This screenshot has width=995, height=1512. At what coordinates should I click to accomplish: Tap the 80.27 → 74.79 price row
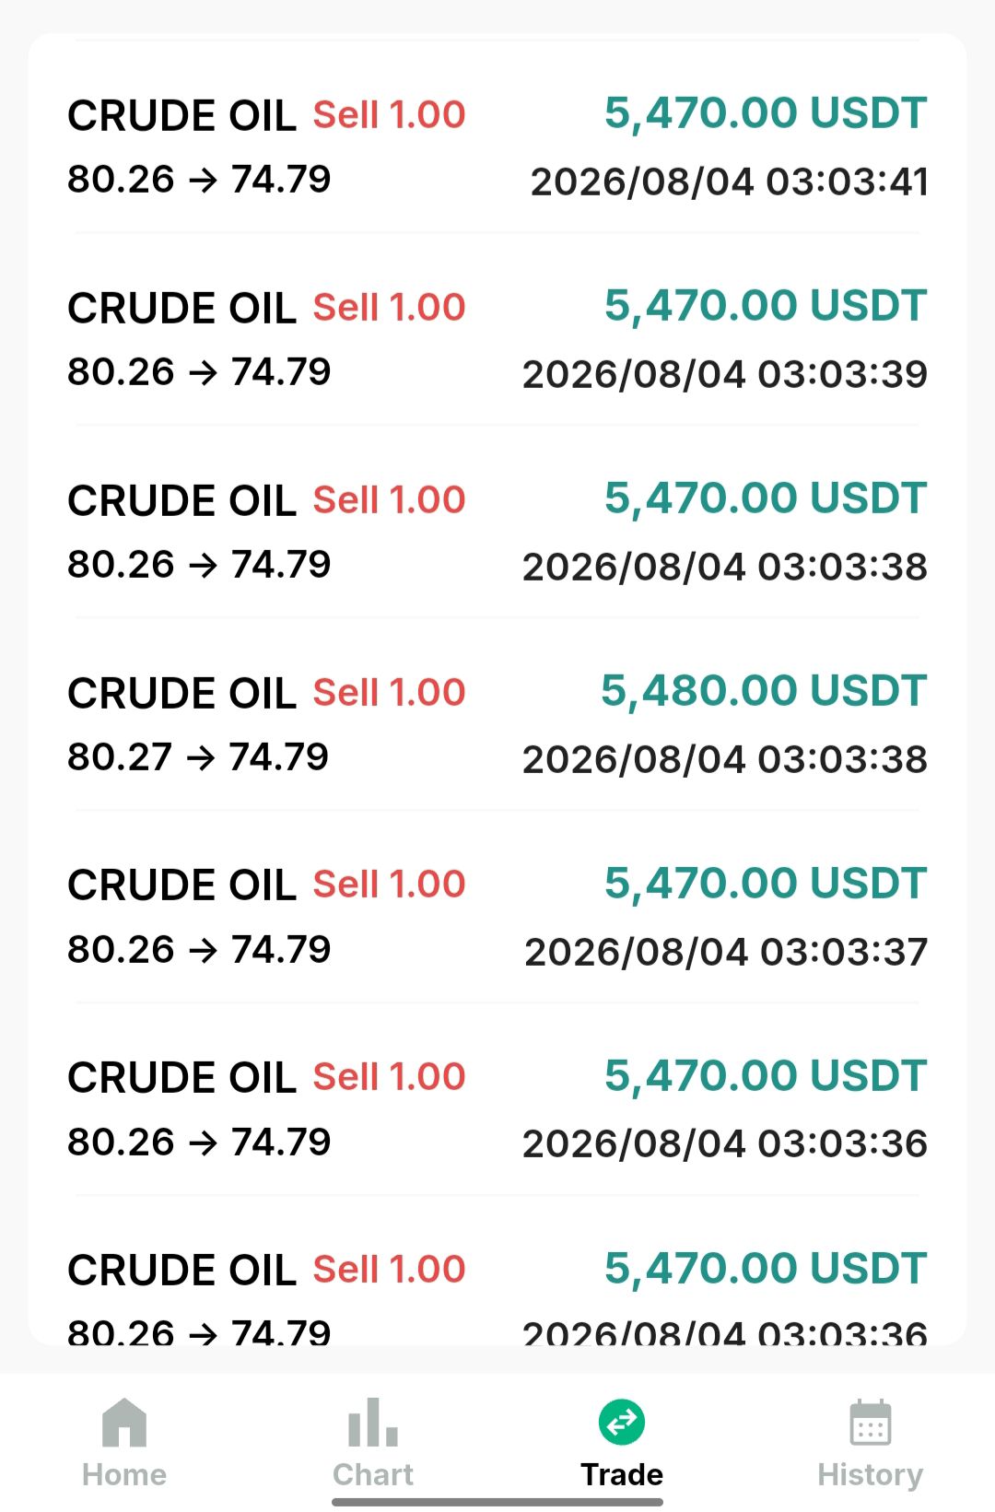click(x=198, y=757)
